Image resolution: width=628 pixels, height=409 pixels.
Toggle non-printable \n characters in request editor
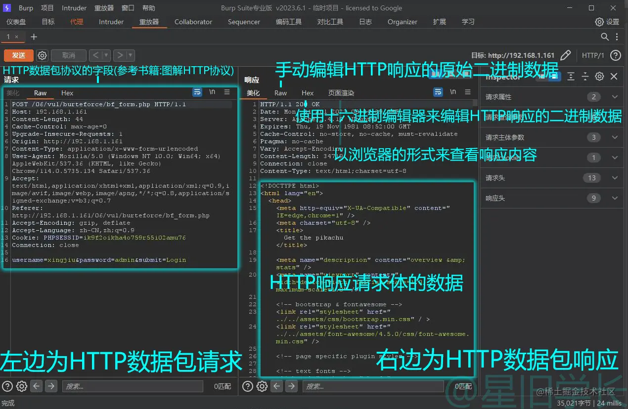(x=212, y=92)
